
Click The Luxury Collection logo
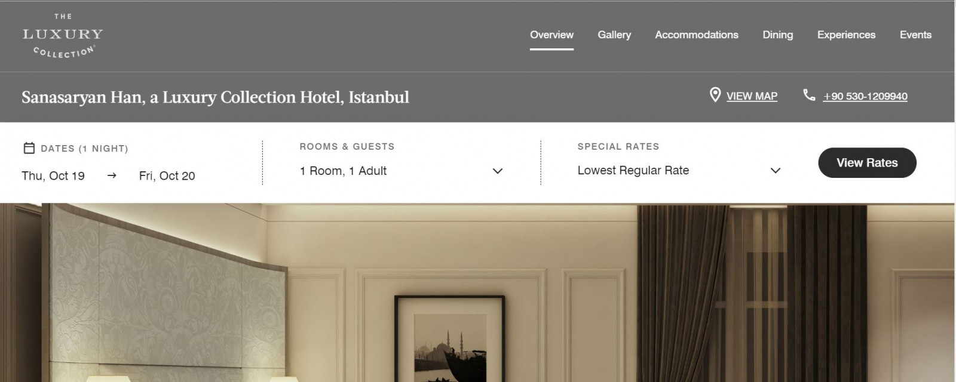[63, 36]
